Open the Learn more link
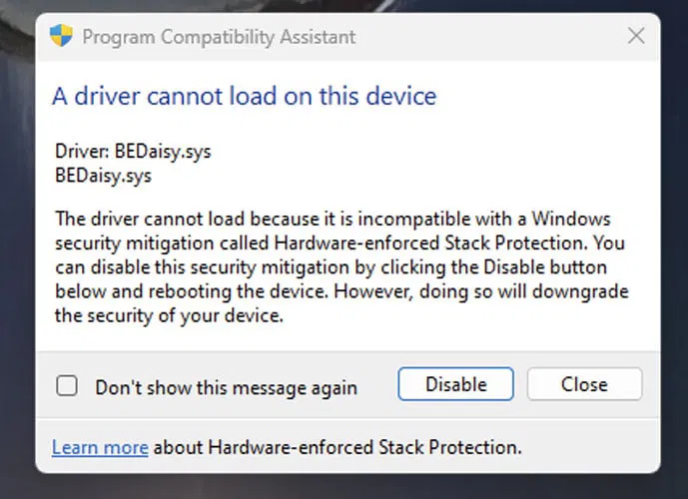 pyautogui.click(x=100, y=446)
